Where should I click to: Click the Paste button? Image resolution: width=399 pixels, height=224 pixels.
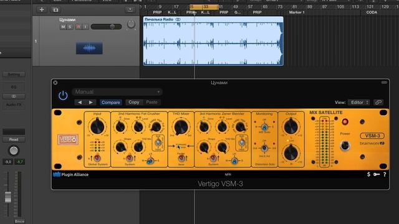pos(151,102)
